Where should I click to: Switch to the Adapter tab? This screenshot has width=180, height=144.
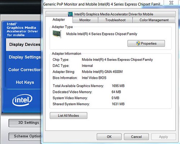point(59,19)
